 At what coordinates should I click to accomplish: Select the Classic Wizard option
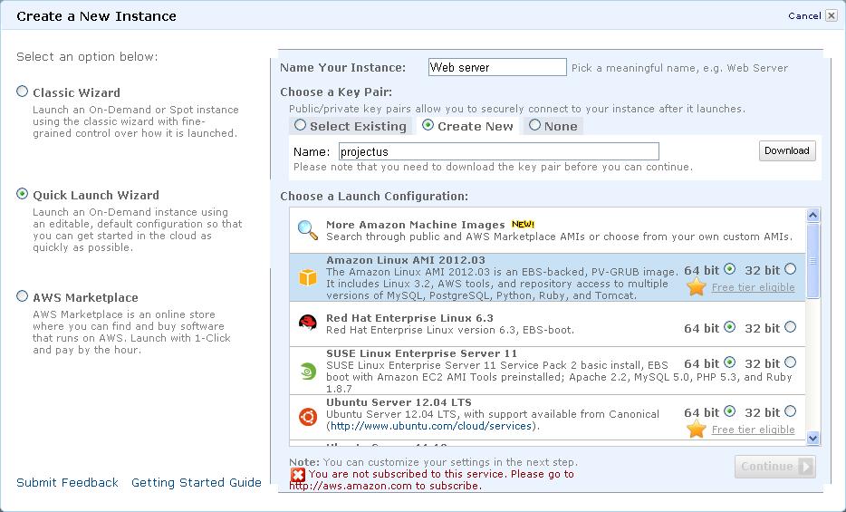pos(22,92)
